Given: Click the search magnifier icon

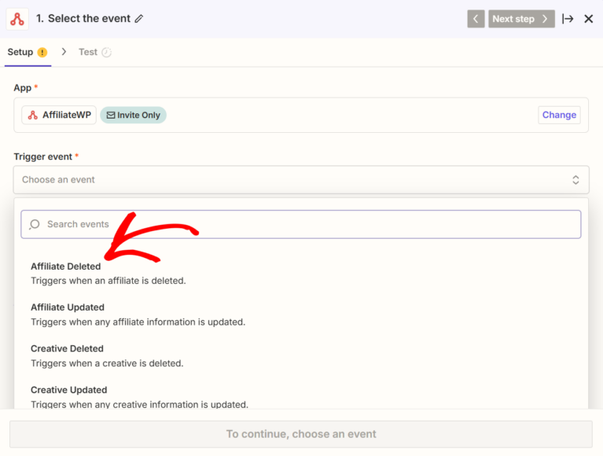Looking at the screenshot, I should pyautogui.click(x=35, y=224).
